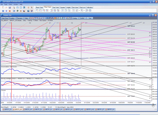Click the scroll chart left icon

tap(47, 18)
